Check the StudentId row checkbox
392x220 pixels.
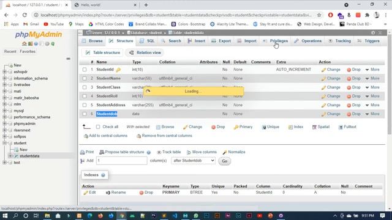[85, 70]
